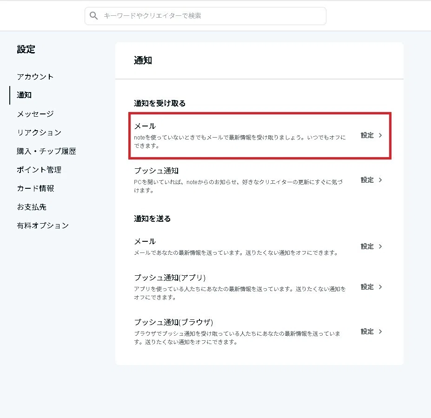This screenshot has width=431, height=418.
Task: Open ポイント管理 in the sidebar
Action: point(39,170)
